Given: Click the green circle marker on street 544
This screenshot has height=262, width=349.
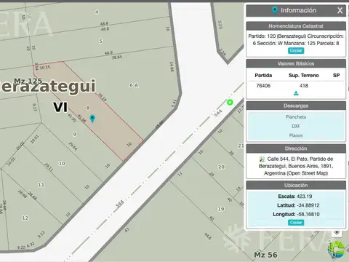Looking at the screenshot, I should pyautogui.click(x=230, y=103).
